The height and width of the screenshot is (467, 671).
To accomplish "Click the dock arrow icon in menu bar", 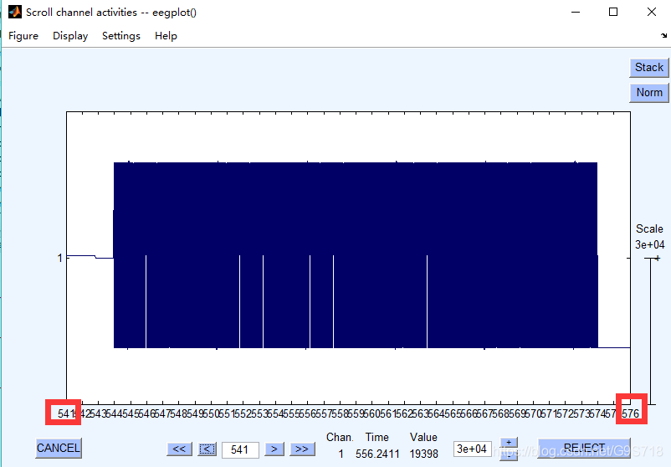I will pos(663,35).
